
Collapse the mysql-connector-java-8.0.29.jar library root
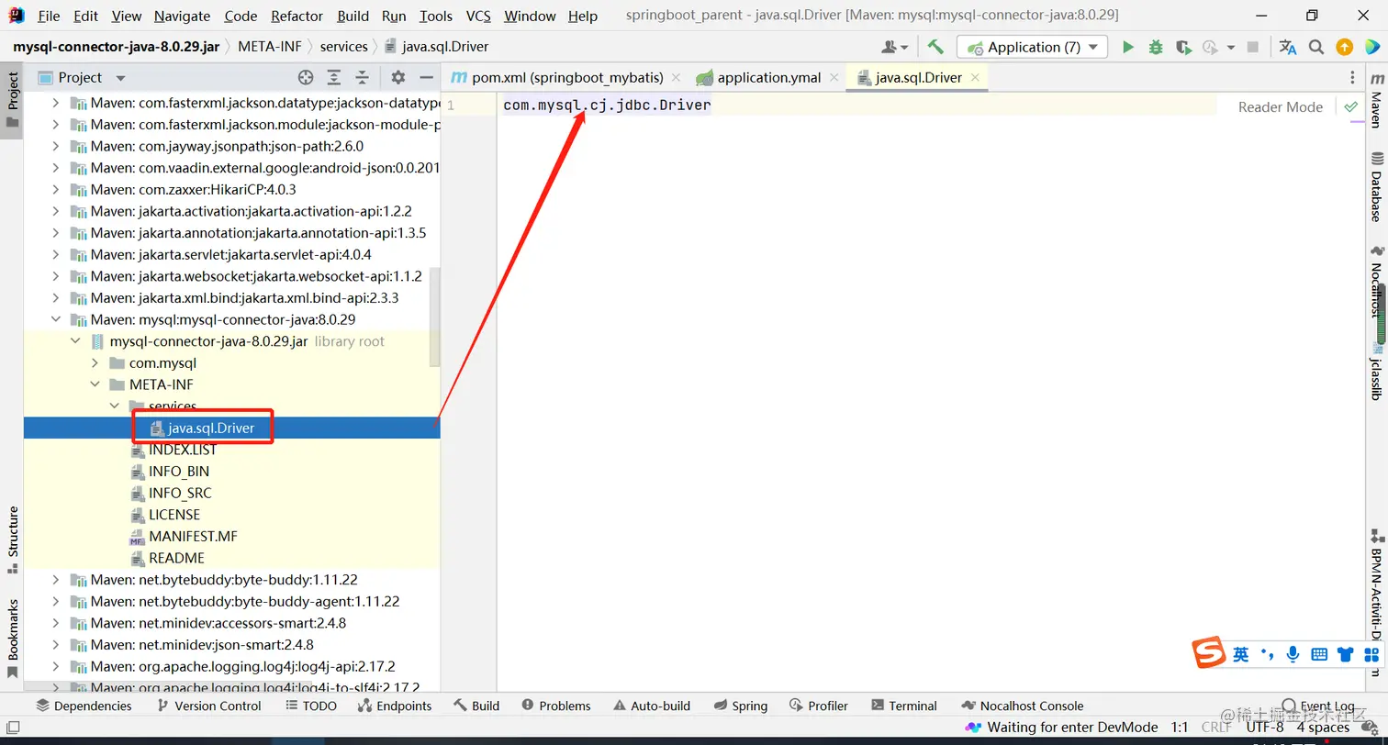point(75,341)
